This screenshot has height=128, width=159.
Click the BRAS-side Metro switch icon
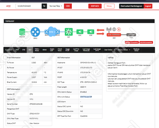pyautogui.click(x=46, y=32)
